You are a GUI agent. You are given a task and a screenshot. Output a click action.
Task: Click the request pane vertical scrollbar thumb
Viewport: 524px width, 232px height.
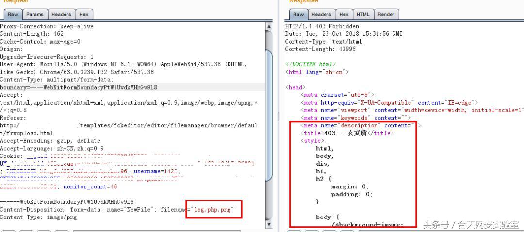click(x=269, y=115)
